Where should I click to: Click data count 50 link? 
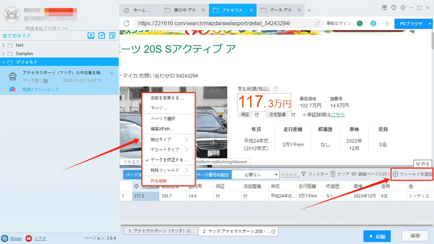point(46,80)
